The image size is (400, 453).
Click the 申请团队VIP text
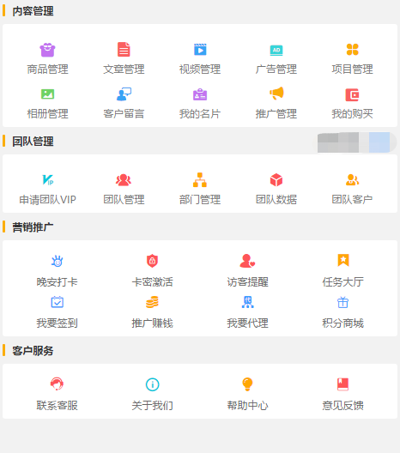(x=47, y=200)
